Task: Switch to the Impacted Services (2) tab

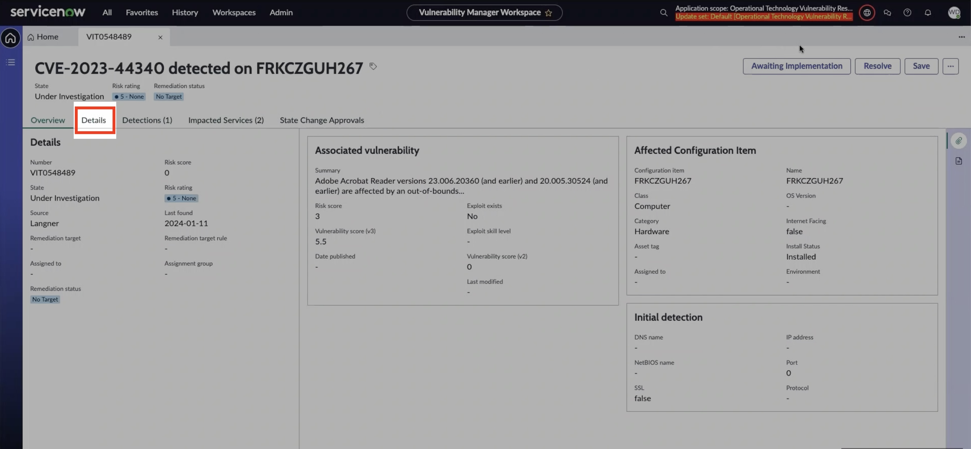Action: click(226, 120)
